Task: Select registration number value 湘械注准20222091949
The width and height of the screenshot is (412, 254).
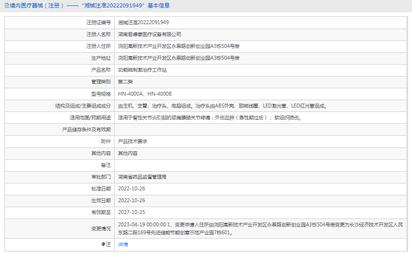Action: (143, 23)
